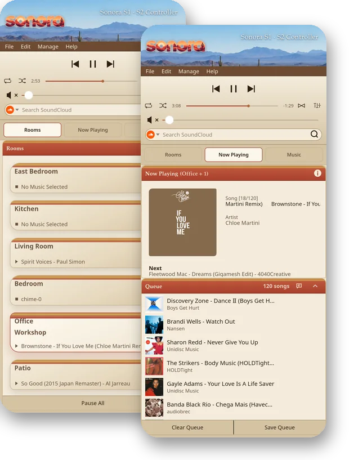Viewport: 349px width, 460px height.
Task: Select Brandi Wells - Watch Out queue item
Action: coord(234,325)
